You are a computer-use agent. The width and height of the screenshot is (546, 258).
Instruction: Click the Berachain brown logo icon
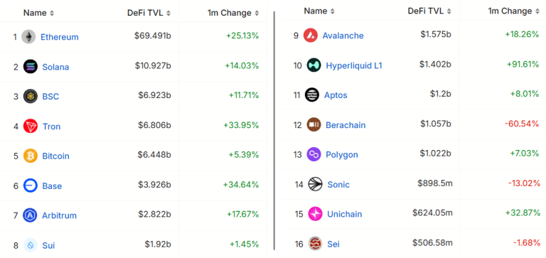314,124
